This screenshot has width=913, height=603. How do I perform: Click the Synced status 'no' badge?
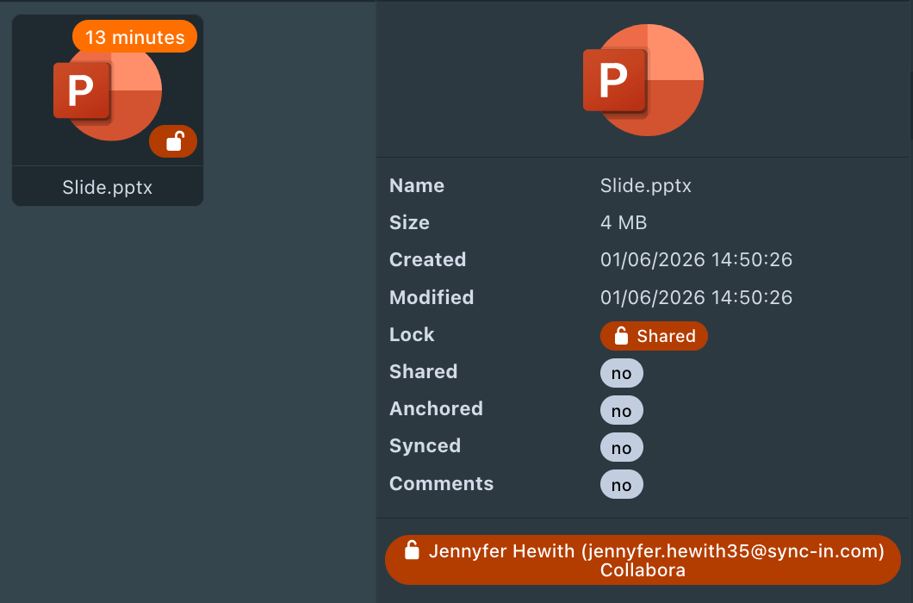point(621,448)
